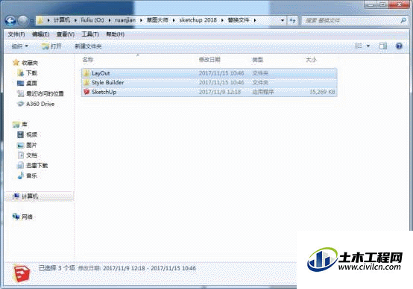Click the 文档 library icon

point(20,155)
